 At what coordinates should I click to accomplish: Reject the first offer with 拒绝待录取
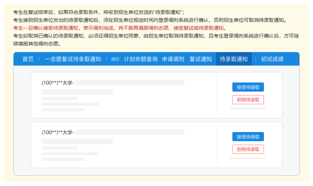(x=248, y=100)
